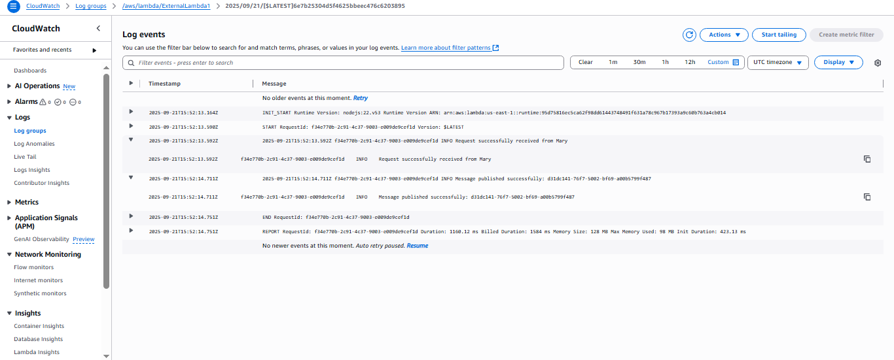Click the Start tailing button
This screenshot has width=894, height=360.
point(779,35)
